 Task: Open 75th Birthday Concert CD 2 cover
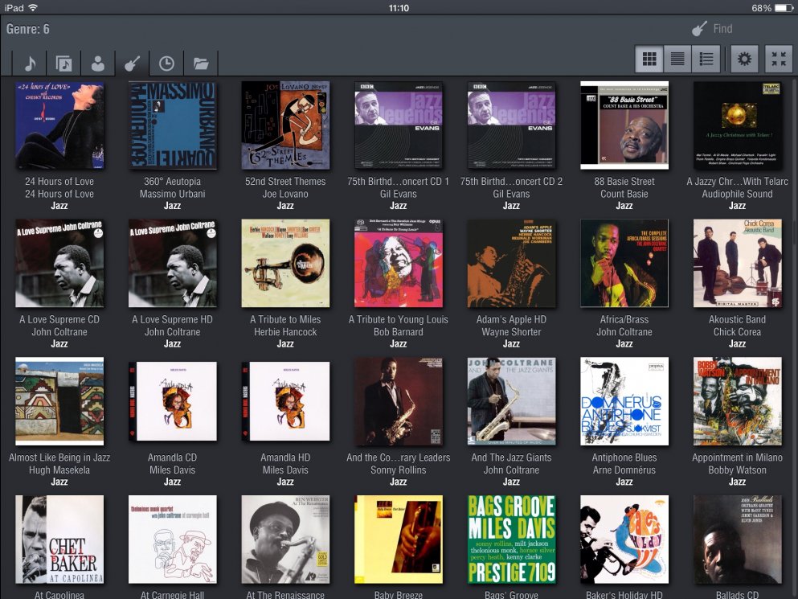pos(511,125)
